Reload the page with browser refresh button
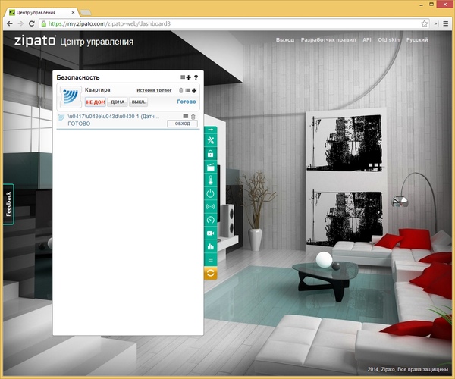Viewport: 455px width, 379px height. point(32,23)
